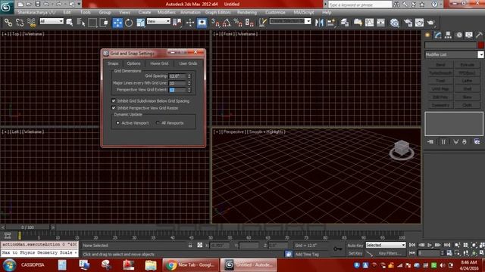This screenshot has width=485, height=272.
Task: Open the key mode Selected dropdown
Action: click(386, 245)
